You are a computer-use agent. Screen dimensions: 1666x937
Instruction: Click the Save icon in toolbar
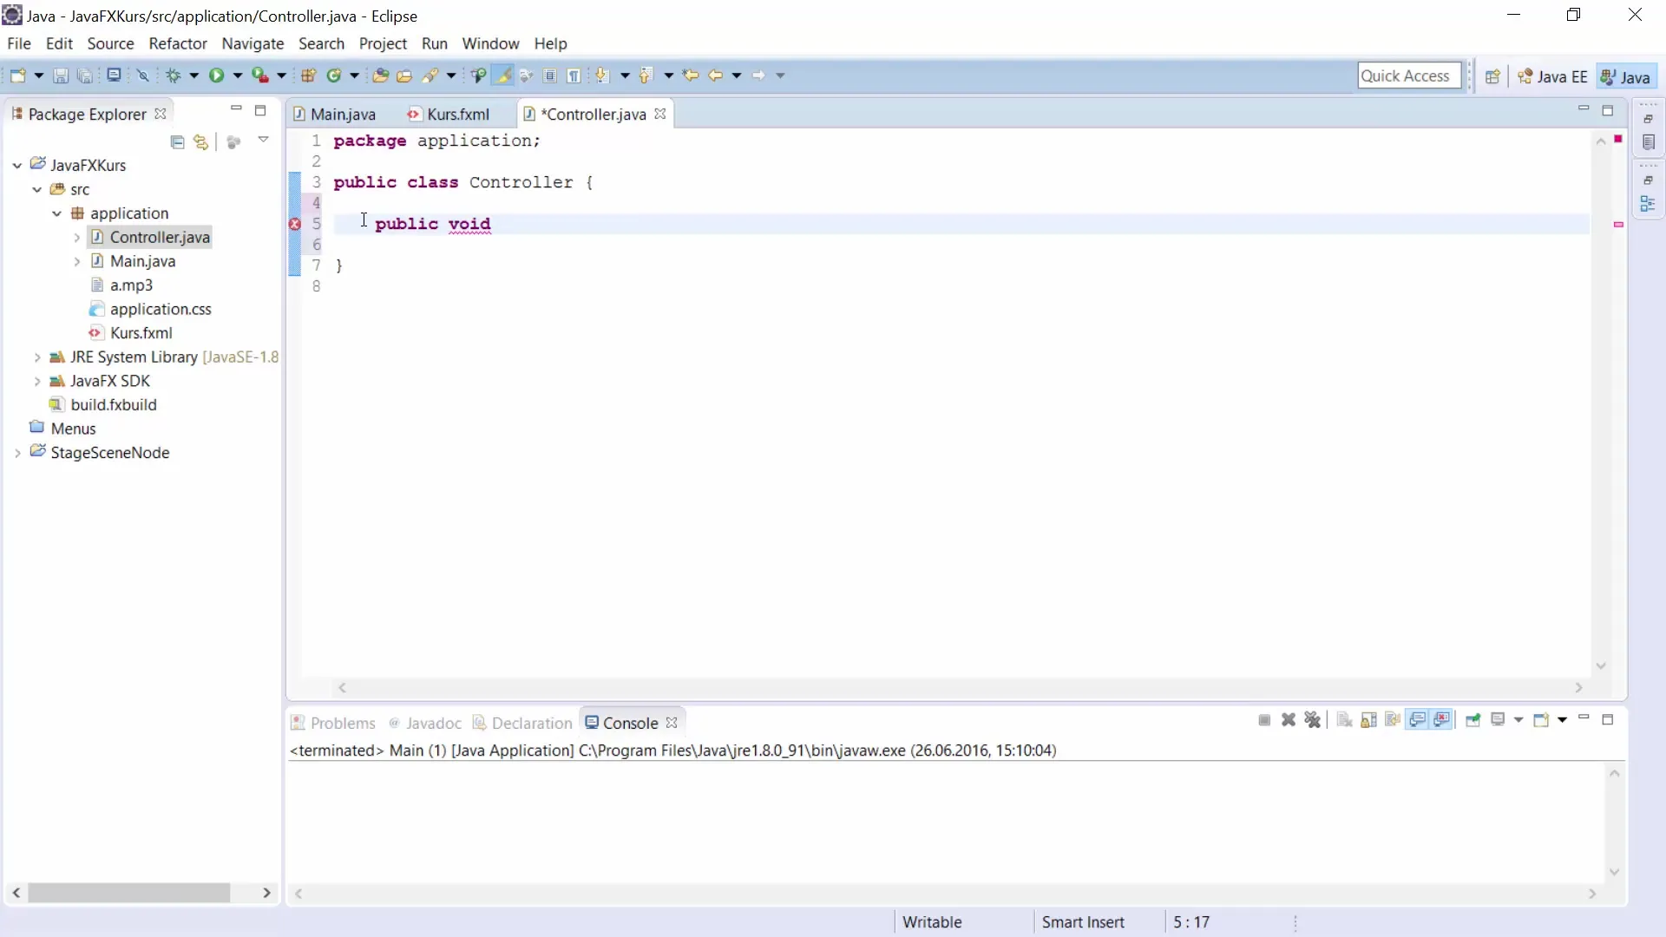click(61, 75)
